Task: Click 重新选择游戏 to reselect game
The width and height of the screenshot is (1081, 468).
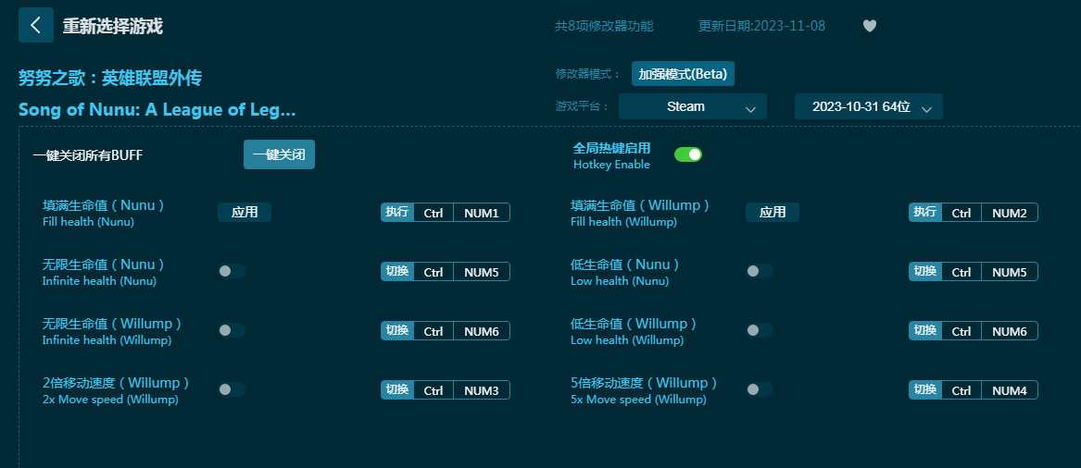Action: point(112,26)
